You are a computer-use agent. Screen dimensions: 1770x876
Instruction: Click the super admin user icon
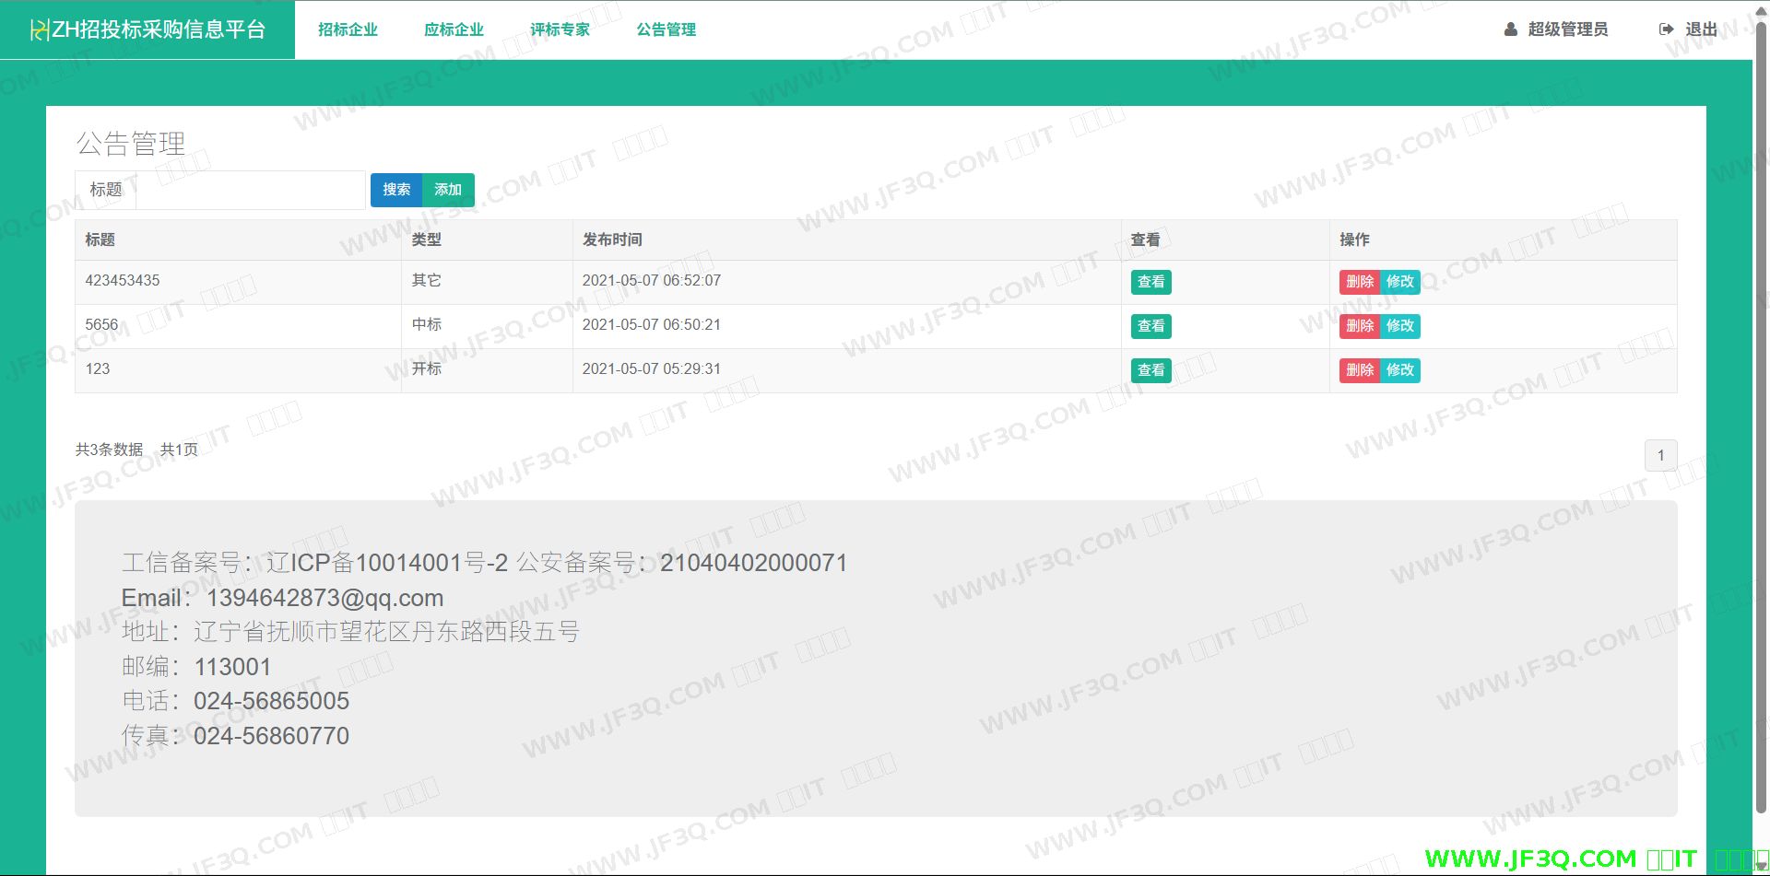point(1510,29)
